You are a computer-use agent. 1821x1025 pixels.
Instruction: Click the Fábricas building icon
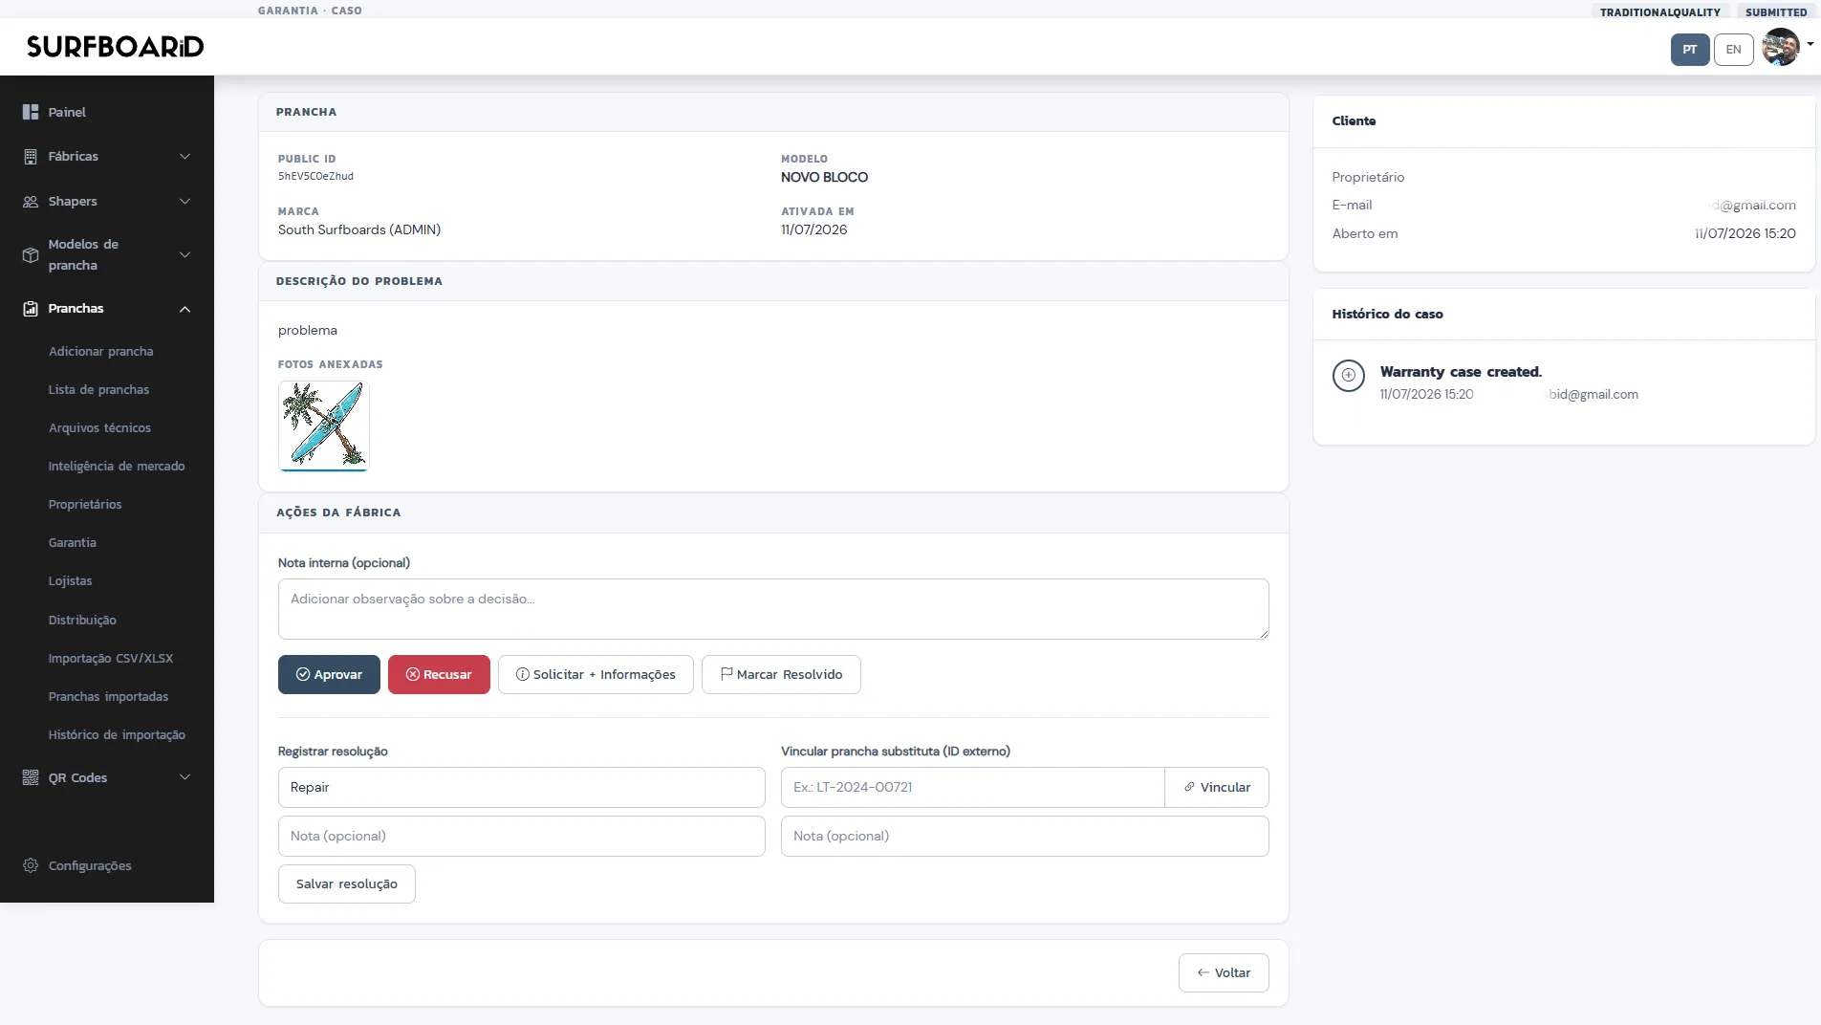tap(31, 156)
